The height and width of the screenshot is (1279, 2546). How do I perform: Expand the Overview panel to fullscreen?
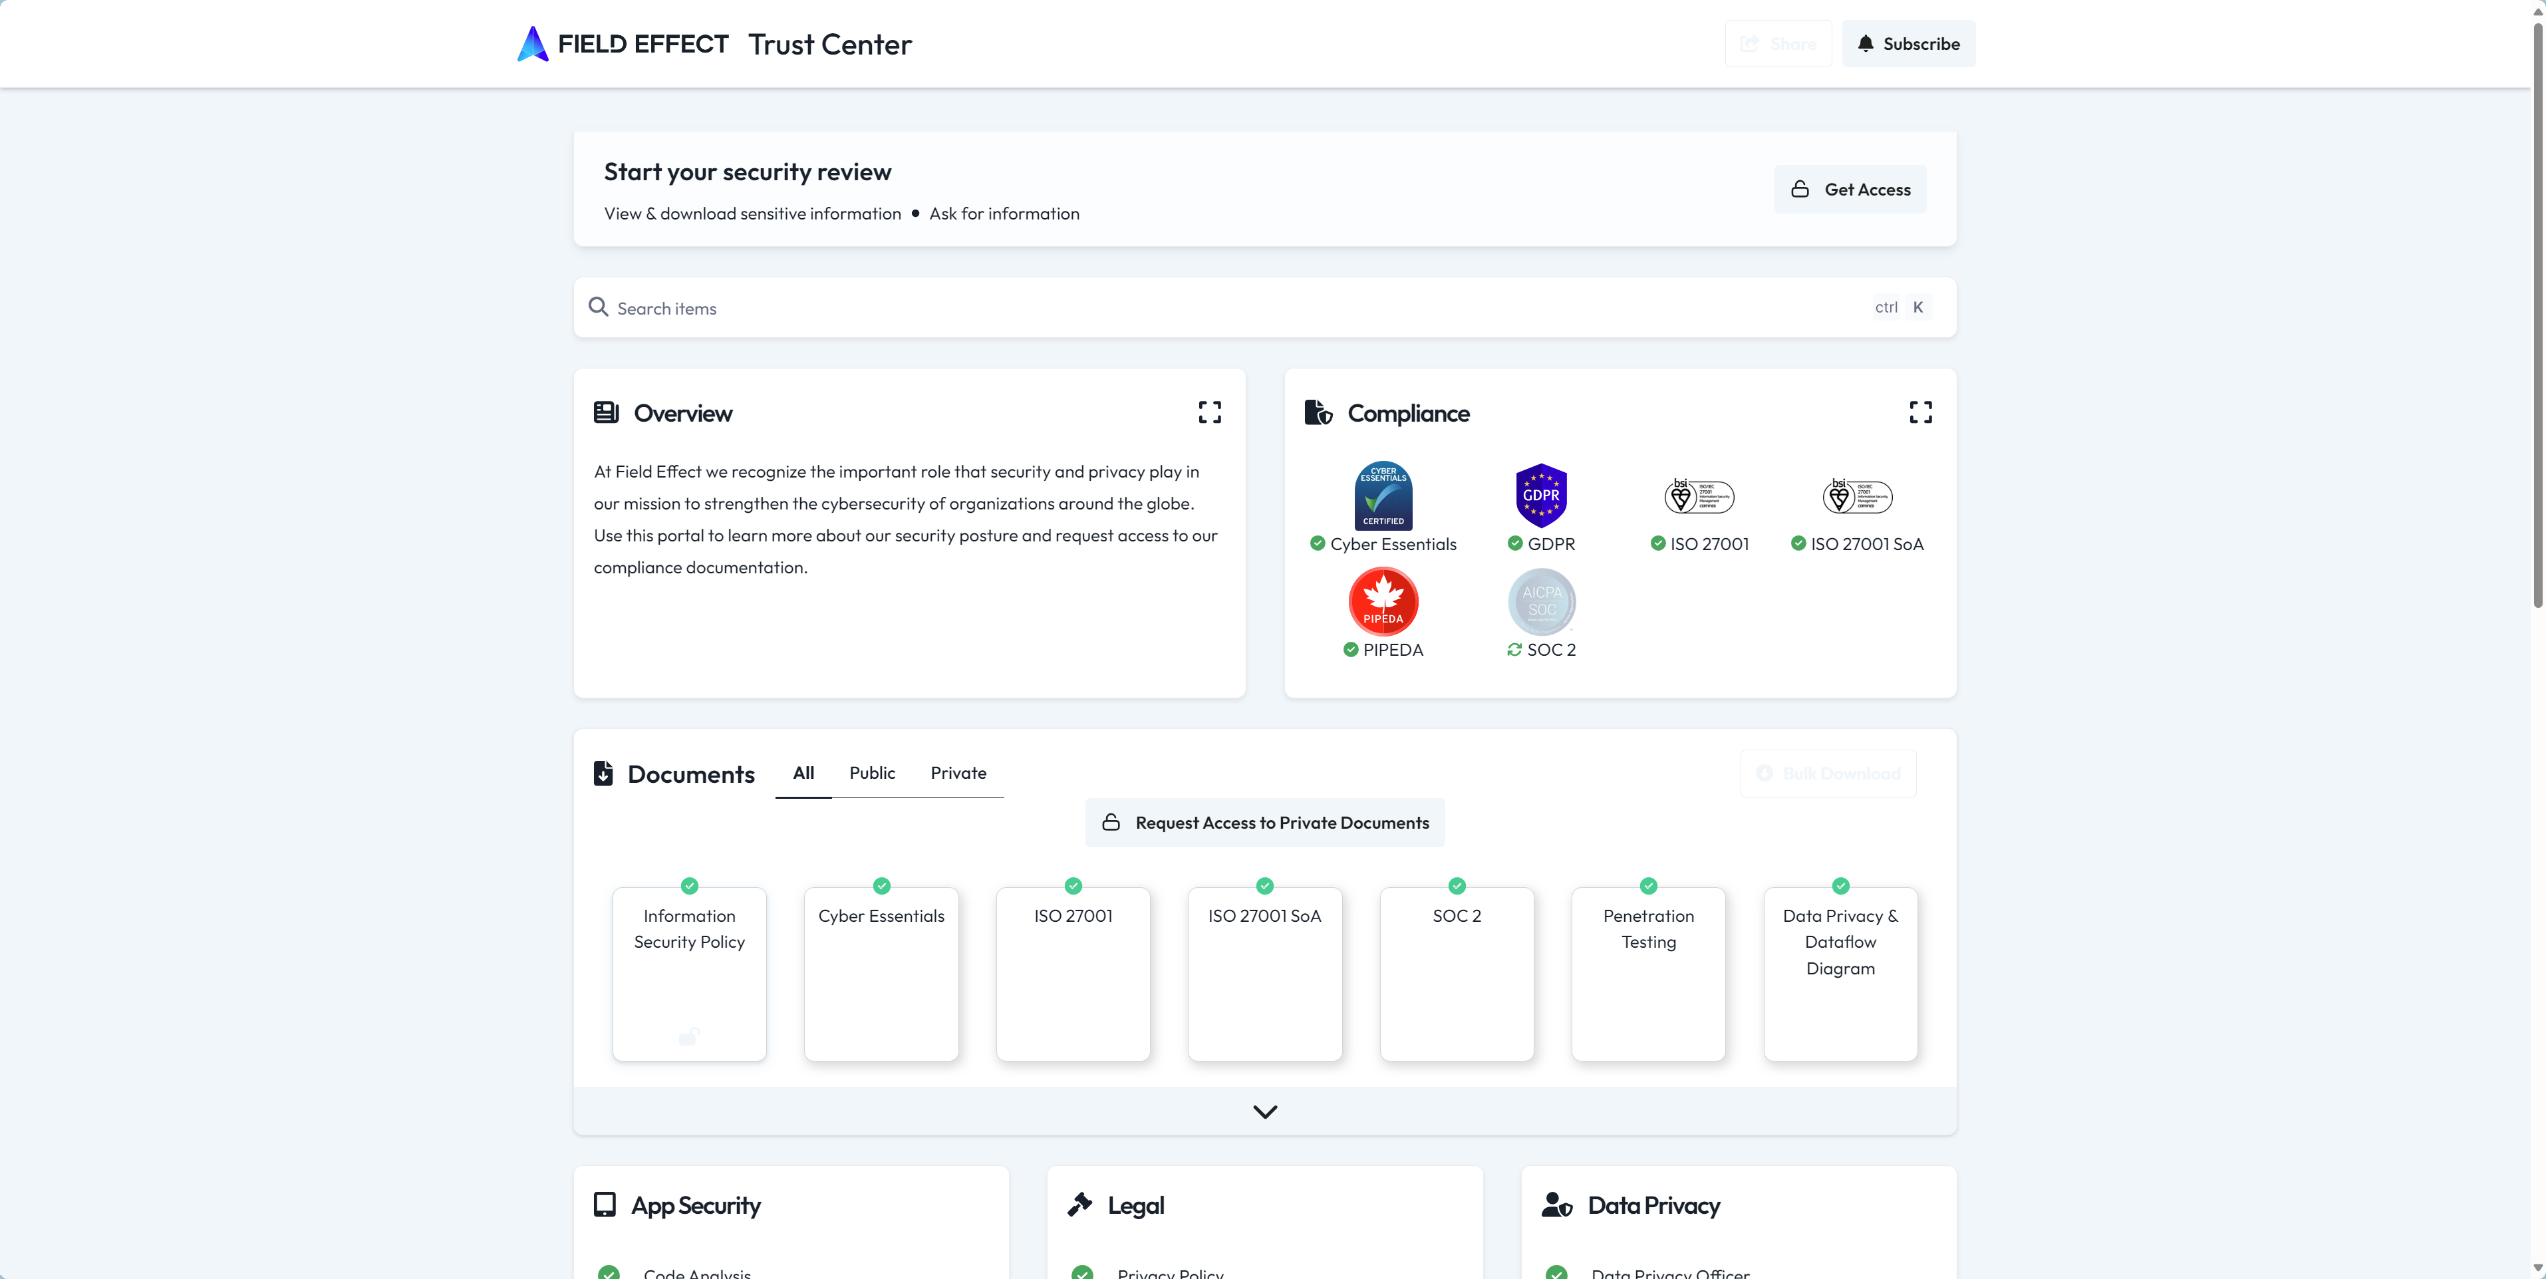click(1210, 412)
